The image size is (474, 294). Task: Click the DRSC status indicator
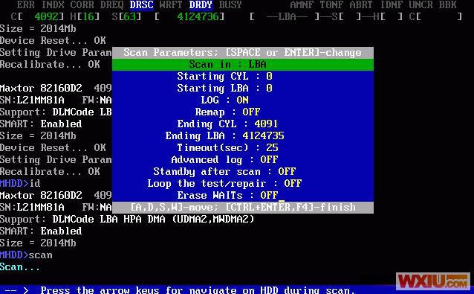coord(141,5)
